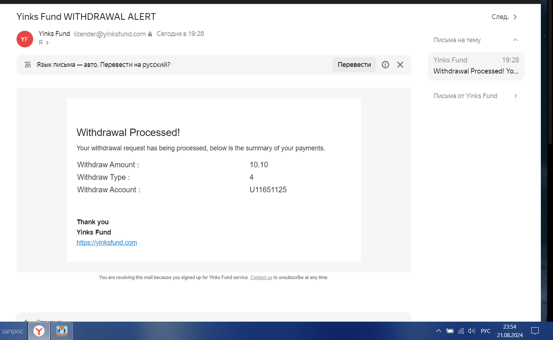
Task: Click the Сегодня в 19:28 timestamp
Action: (x=180, y=34)
